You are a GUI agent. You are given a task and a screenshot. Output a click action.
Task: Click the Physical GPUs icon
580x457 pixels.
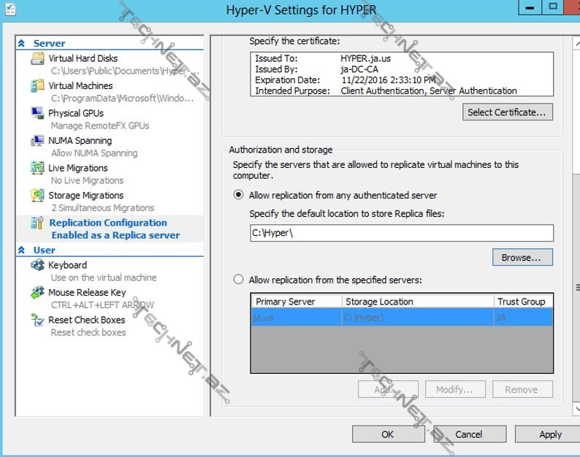coord(38,113)
